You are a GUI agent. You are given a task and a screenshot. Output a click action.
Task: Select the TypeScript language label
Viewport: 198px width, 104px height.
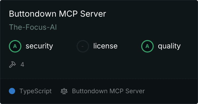click(x=35, y=91)
